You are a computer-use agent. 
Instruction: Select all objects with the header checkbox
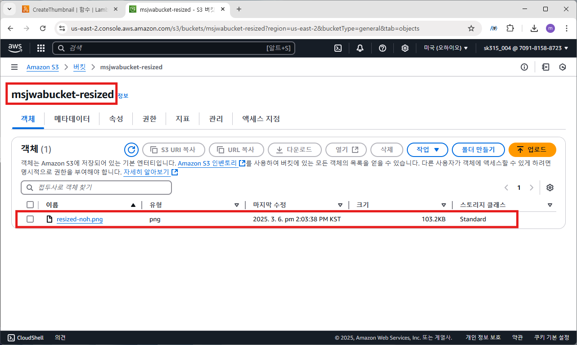point(30,205)
